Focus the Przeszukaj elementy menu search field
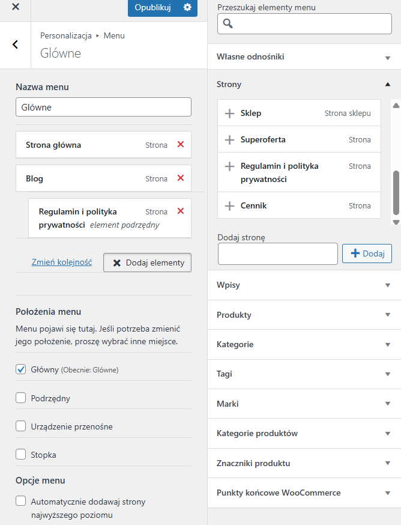Image resolution: width=401 pixels, height=525 pixels. [x=306, y=24]
